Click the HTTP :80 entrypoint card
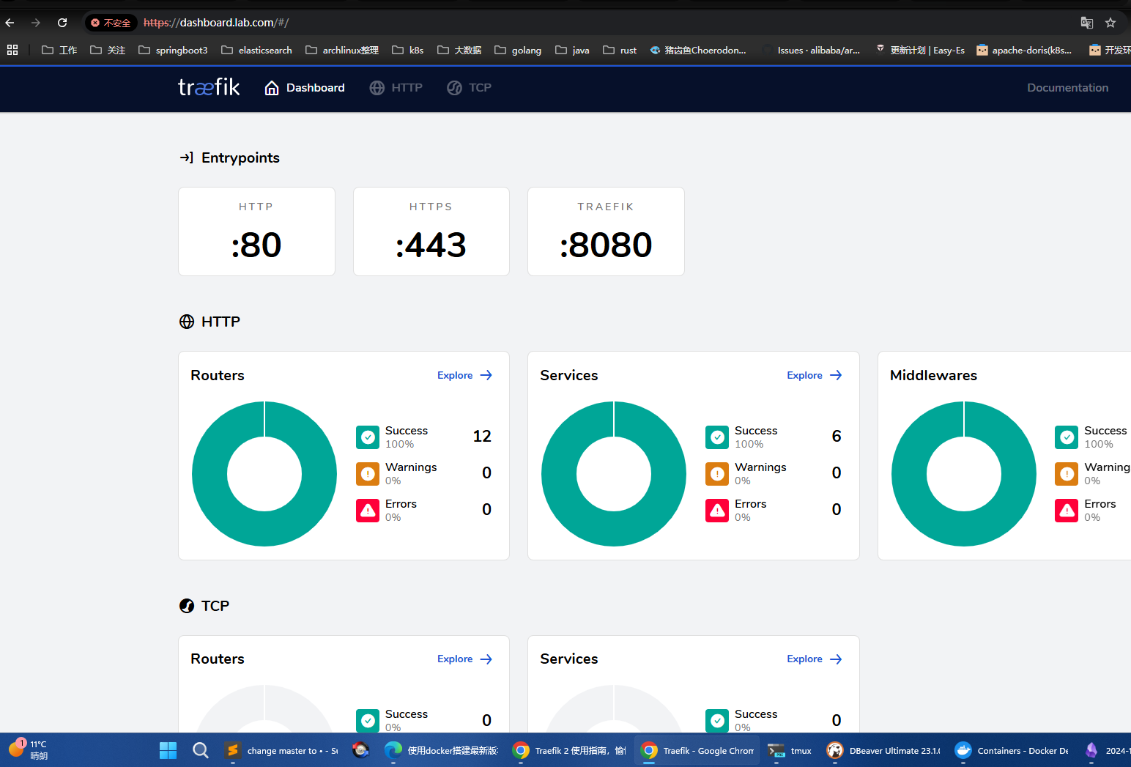Viewport: 1131px width, 767px height. pyautogui.click(x=256, y=231)
